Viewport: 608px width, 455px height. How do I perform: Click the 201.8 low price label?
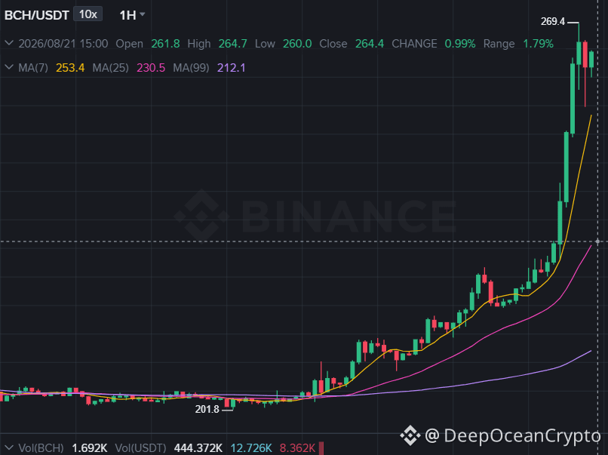[207, 409]
